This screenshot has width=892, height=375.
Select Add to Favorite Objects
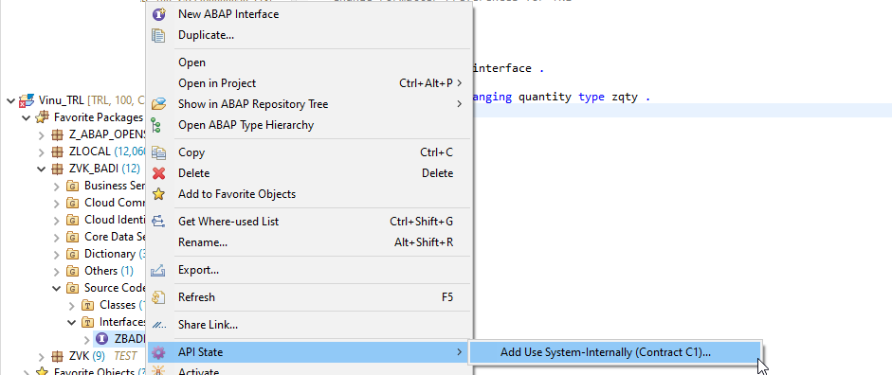(309, 194)
